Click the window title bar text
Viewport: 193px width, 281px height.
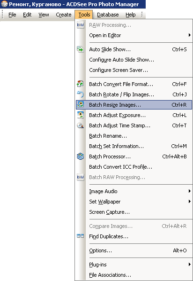tap(74, 4)
